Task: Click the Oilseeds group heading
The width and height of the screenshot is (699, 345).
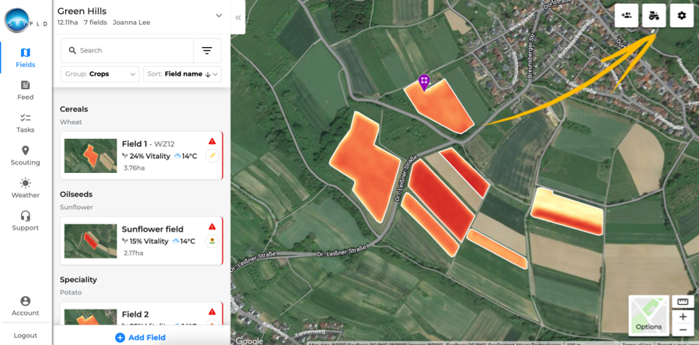Action: coord(76,195)
